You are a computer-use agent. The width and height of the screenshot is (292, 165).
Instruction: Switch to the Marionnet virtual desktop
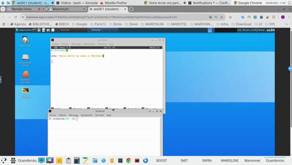coord(252,161)
